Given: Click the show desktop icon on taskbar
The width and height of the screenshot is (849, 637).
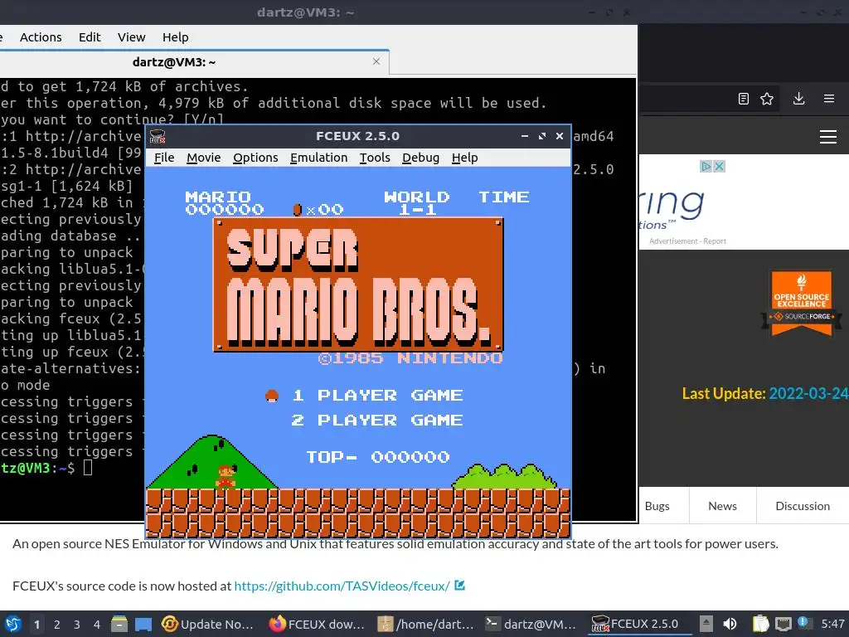Looking at the screenshot, I should pyautogui.click(x=143, y=624).
